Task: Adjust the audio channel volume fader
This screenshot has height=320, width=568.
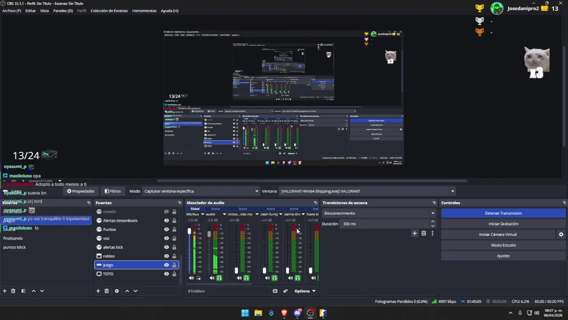Action: coord(209,234)
